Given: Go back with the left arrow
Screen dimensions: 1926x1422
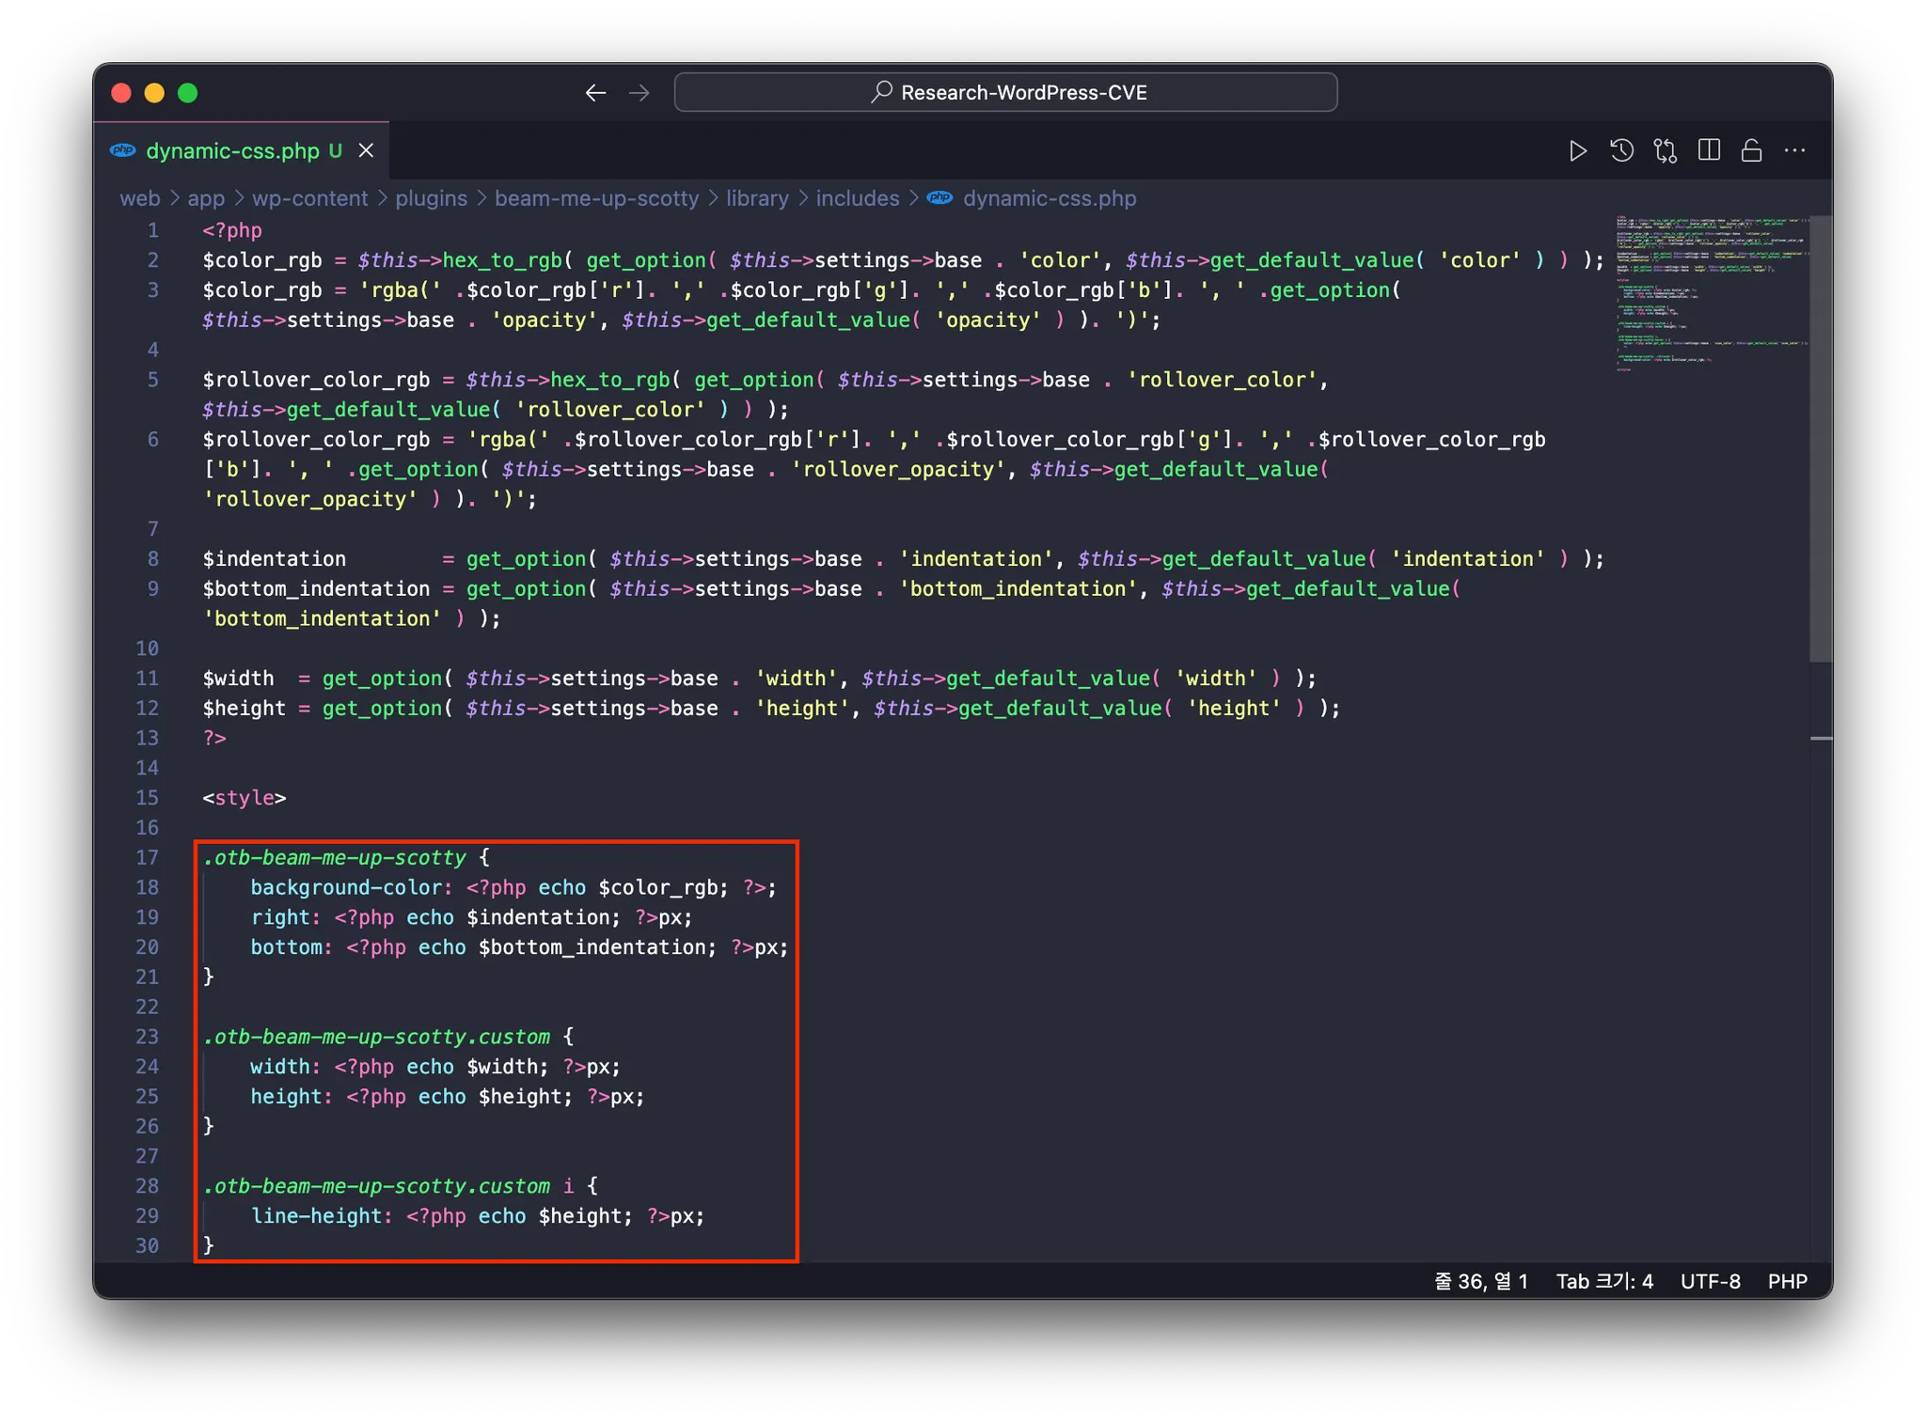Looking at the screenshot, I should [x=595, y=92].
